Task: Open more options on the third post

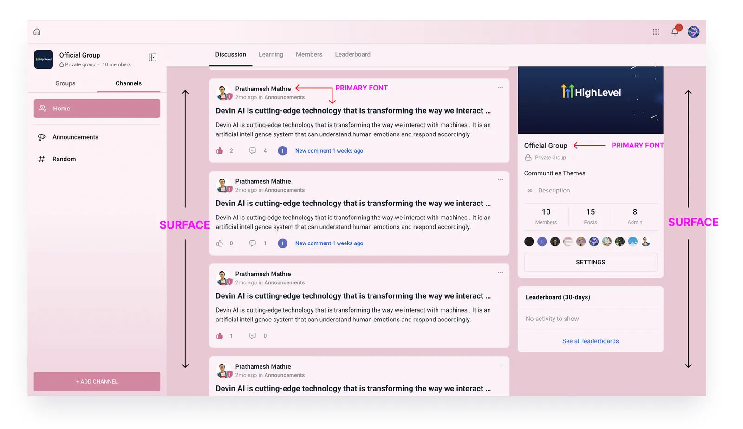Action: click(501, 272)
